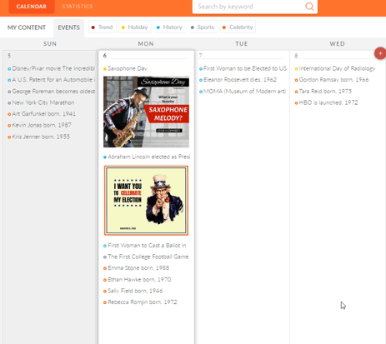Open Kevin Jonas born, 1987 event
Image resolution: width=386 pixels, height=344 pixels.
pyautogui.click(x=39, y=125)
